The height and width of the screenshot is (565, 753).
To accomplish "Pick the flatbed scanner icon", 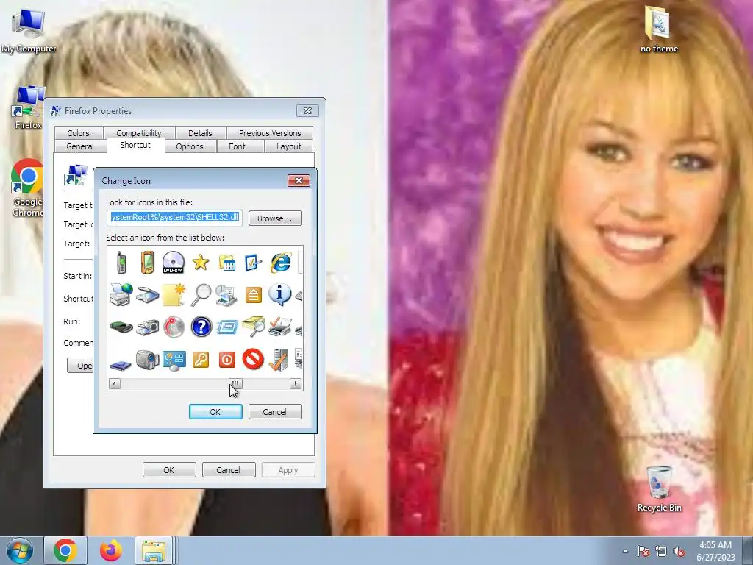I will pos(147,294).
